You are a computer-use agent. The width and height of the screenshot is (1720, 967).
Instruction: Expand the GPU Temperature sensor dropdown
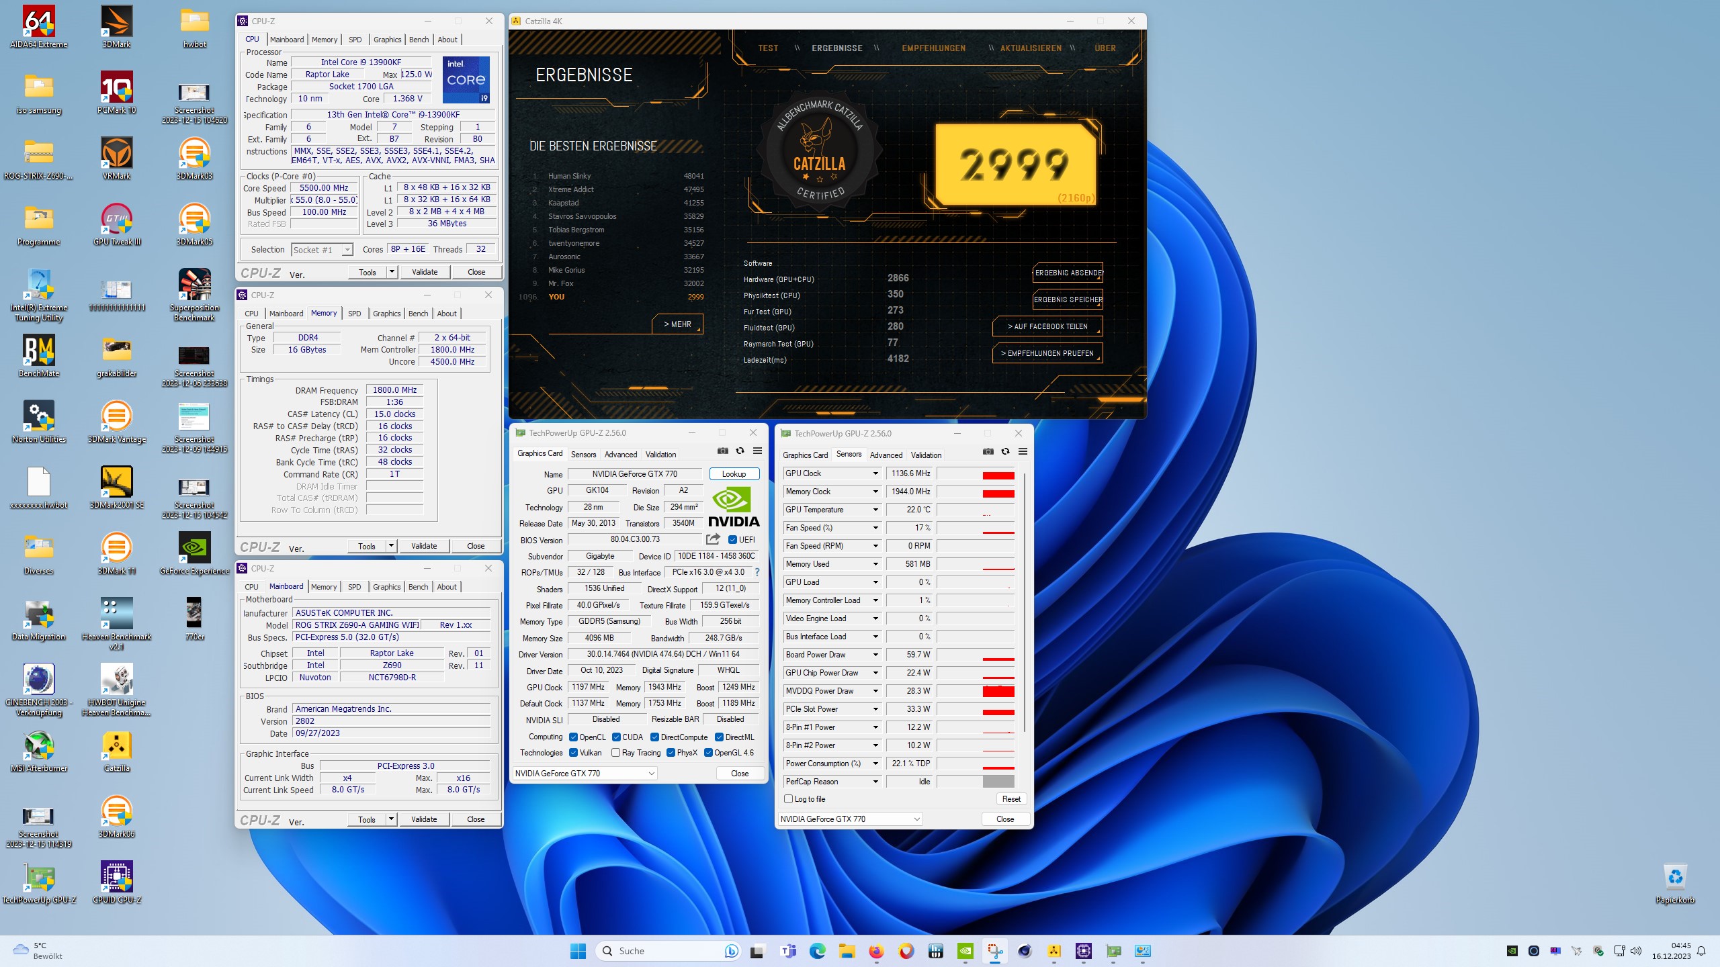[875, 510]
